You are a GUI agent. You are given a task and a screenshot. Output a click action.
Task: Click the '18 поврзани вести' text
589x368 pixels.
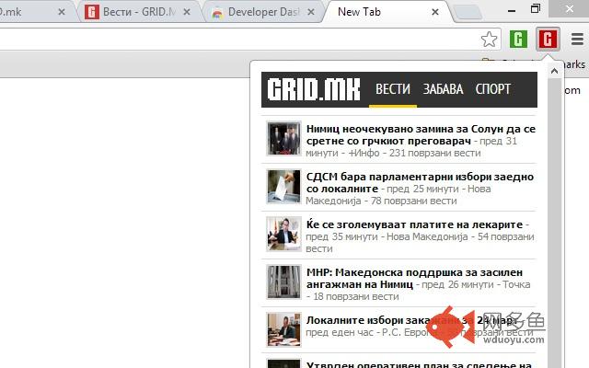356,296
